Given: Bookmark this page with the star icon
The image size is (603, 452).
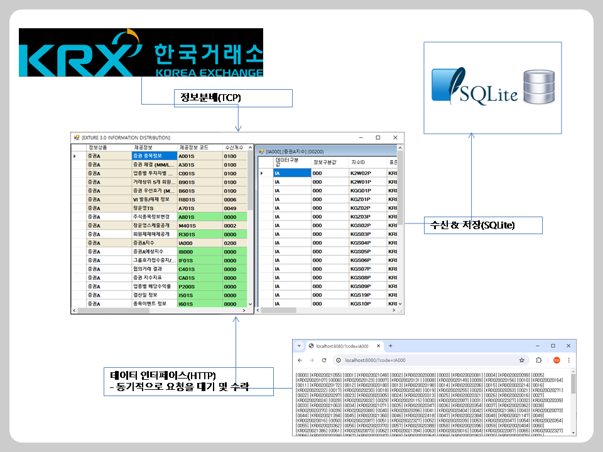Looking at the screenshot, I should click(521, 360).
